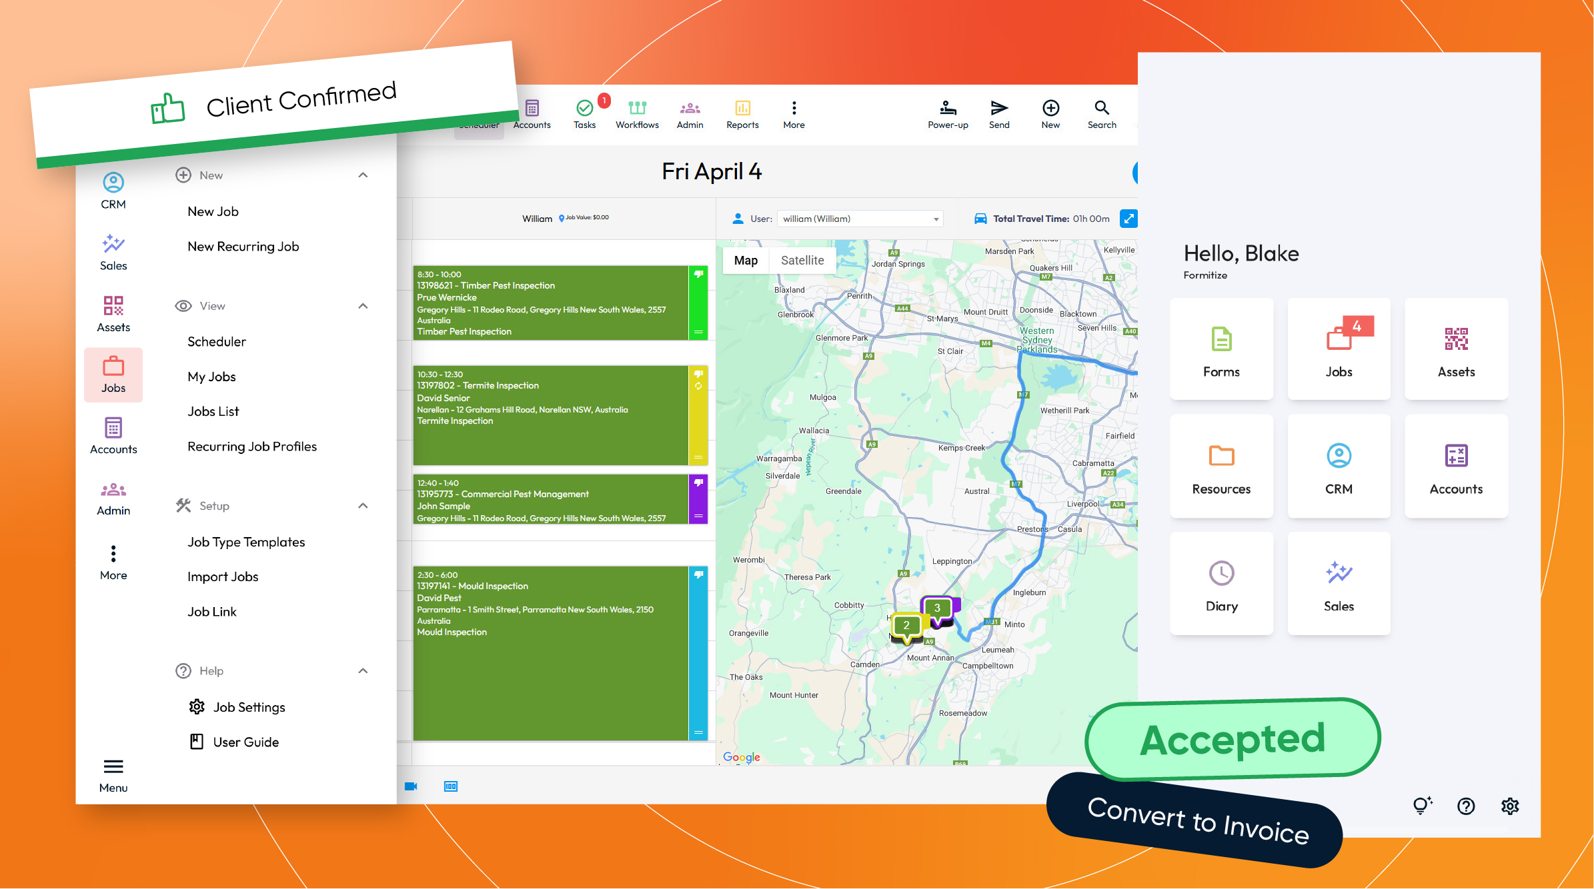Open the 8:30 Timber Pest Inspection job
The width and height of the screenshot is (1594, 889).
pos(550,303)
